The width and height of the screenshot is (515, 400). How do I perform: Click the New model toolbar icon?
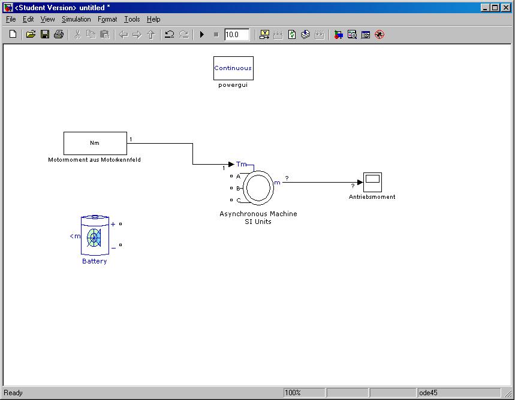13,35
